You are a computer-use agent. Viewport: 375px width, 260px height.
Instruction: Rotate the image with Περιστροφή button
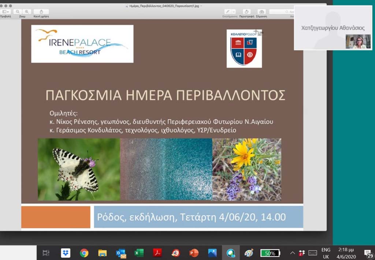[x=246, y=12]
